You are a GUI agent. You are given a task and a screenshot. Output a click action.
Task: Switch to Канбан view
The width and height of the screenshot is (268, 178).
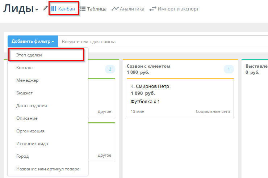point(65,9)
